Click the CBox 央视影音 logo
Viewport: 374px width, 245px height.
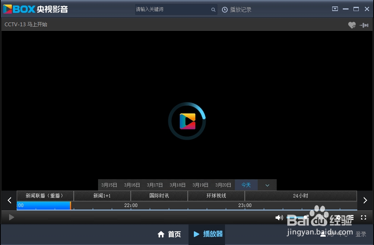36,9
